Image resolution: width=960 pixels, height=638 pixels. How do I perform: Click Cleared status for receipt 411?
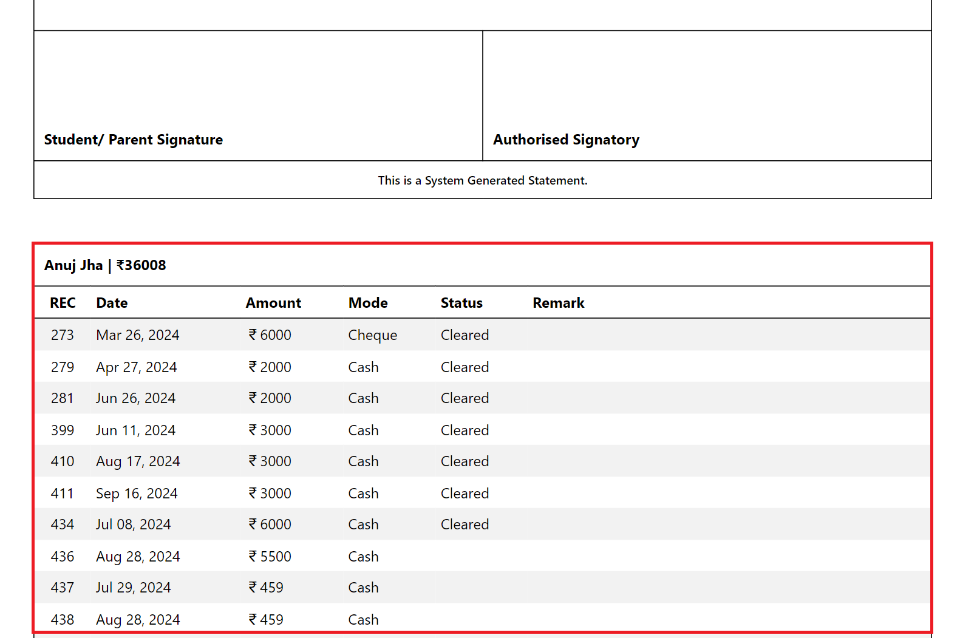point(465,494)
